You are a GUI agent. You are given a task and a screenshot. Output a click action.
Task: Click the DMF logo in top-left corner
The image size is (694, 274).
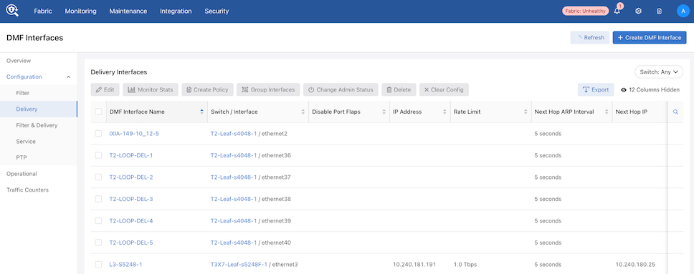point(12,11)
